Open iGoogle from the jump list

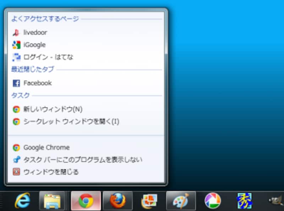click(86, 45)
